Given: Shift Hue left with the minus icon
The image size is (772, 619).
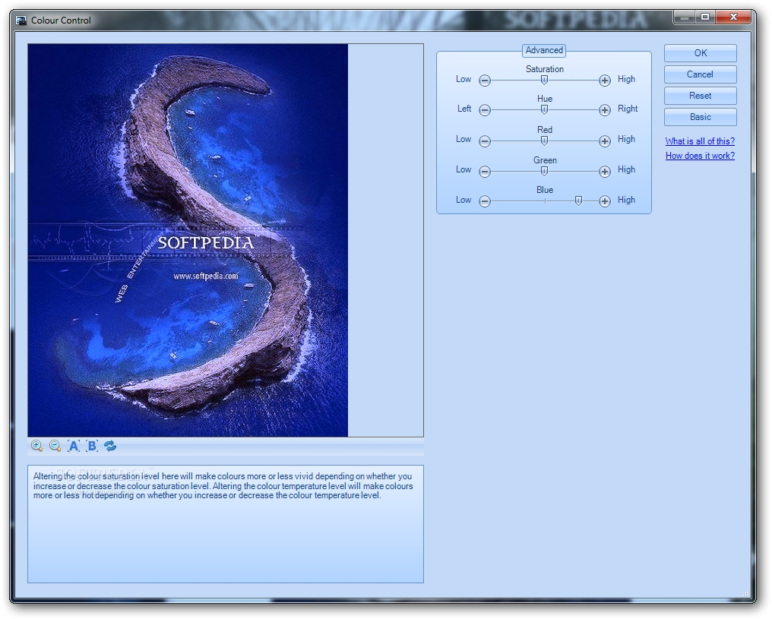Looking at the screenshot, I should click(485, 110).
